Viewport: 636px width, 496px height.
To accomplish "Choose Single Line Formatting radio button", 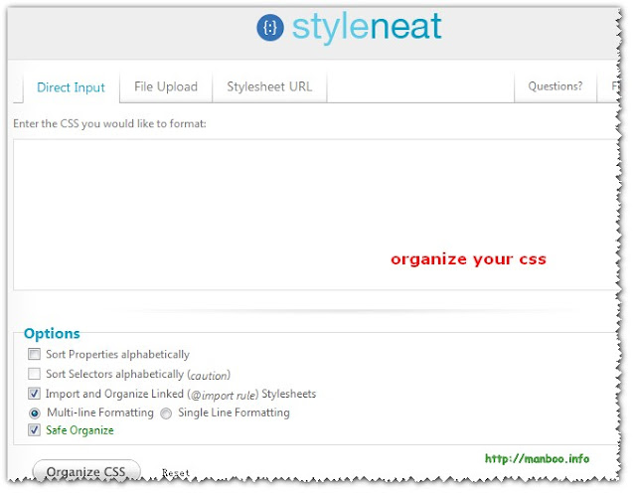I will click(166, 413).
